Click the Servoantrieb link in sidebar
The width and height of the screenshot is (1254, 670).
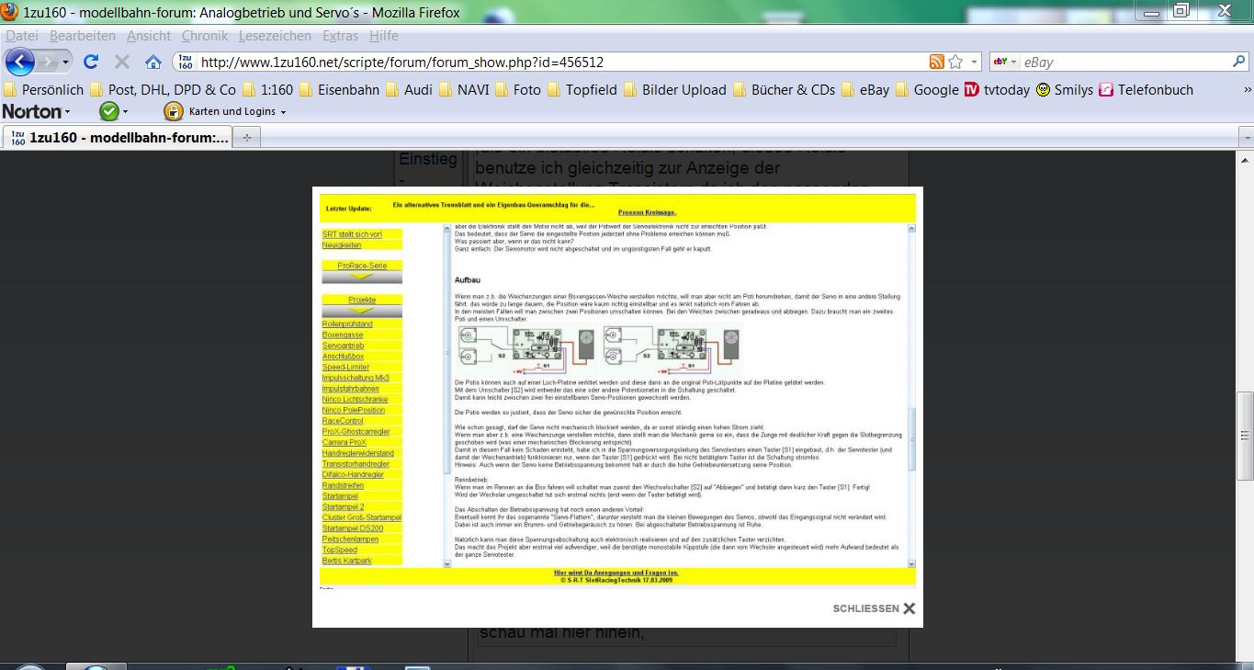pos(343,346)
